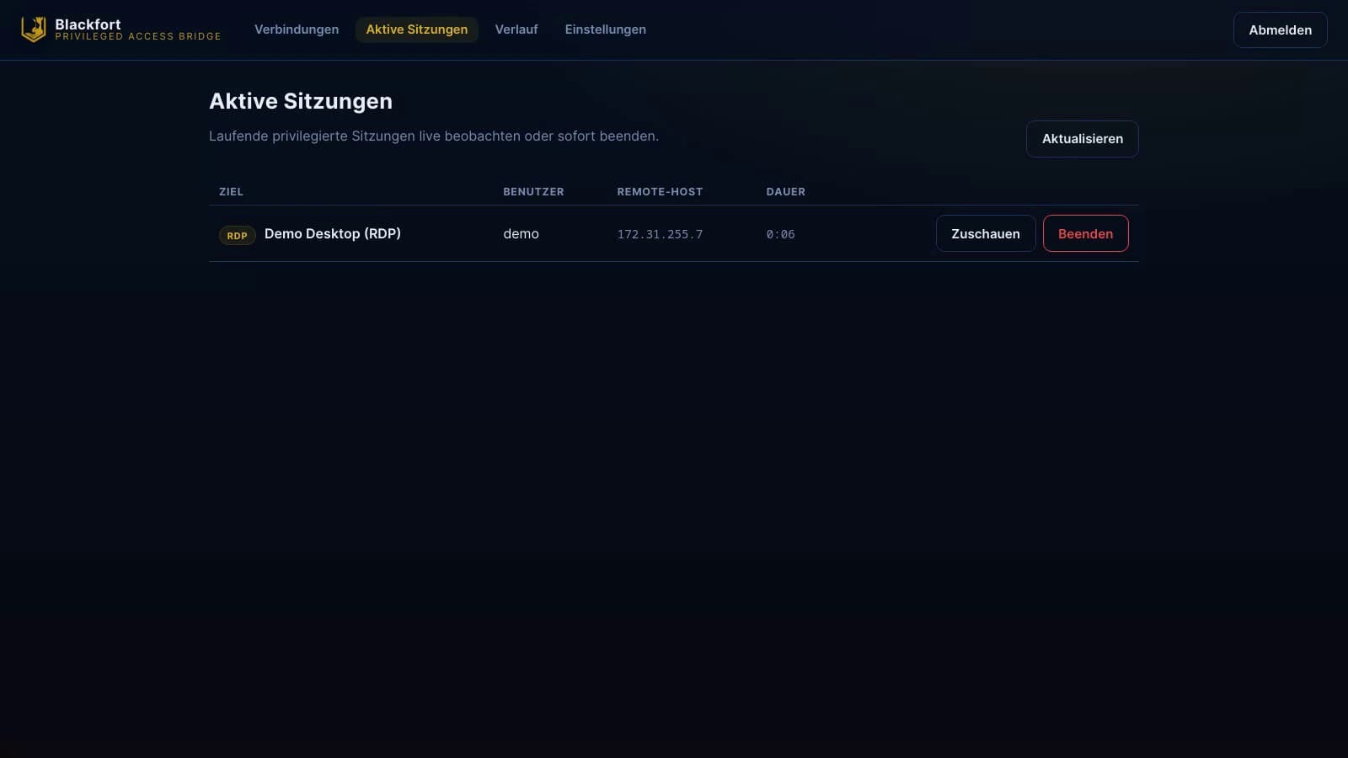Click the Ziel column header
1348x758 pixels.
pyautogui.click(x=231, y=192)
